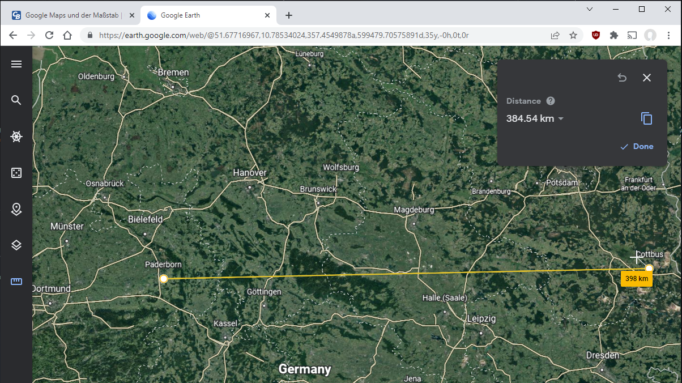Click Done to finish measuring
This screenshot has width=682, height=383.
[x=637, y=146]
